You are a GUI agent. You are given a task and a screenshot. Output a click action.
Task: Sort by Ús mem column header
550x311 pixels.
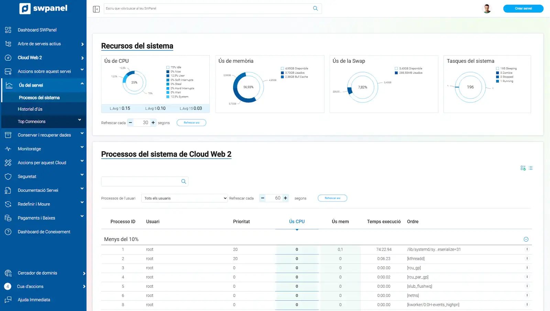pyautogui.click(x=340, y=222)
